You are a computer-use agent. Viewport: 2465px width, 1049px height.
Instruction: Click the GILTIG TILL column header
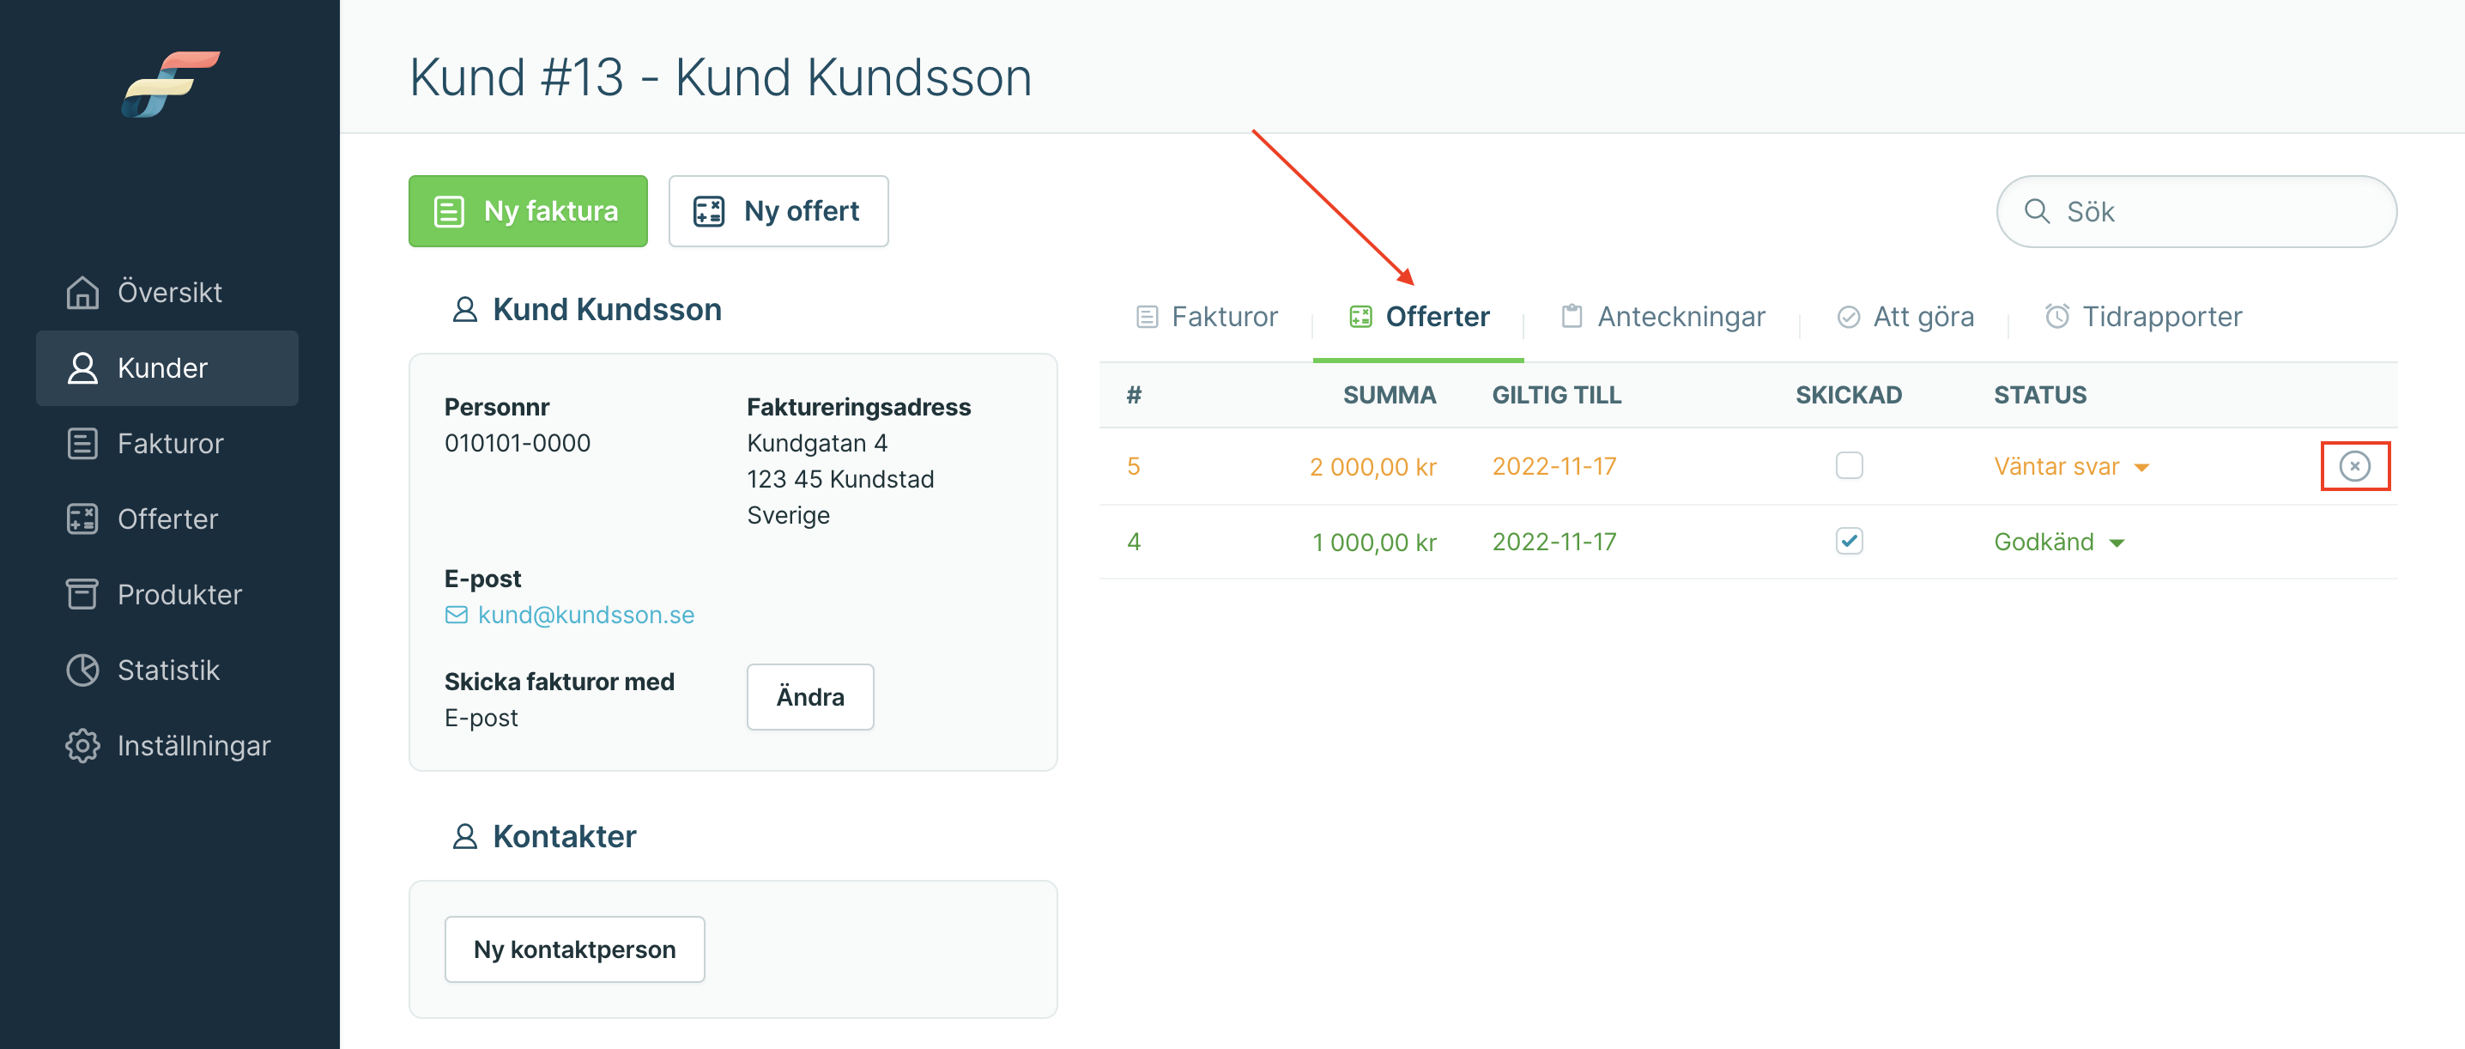click(1556, 395)
